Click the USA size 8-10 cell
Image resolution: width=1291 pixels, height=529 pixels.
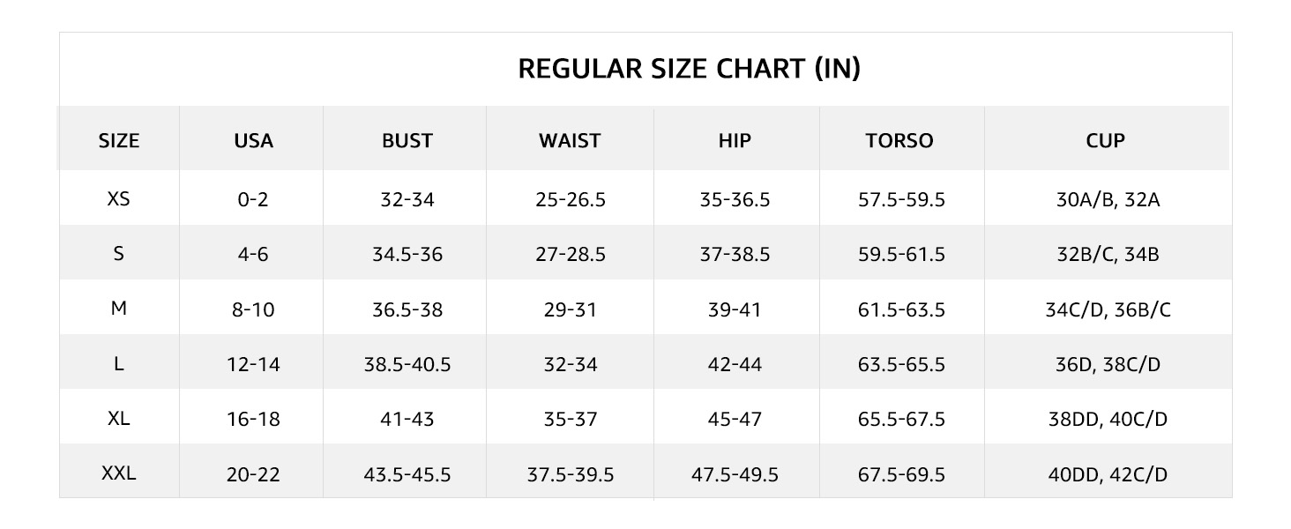pyautogui.click(x=253, y=309)
